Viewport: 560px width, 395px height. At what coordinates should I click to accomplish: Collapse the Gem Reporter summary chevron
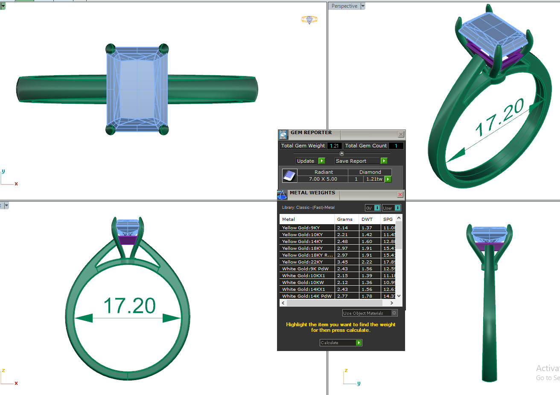(x=341, y=153)
